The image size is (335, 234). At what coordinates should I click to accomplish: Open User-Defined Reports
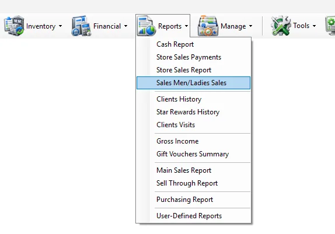(193, 216)
